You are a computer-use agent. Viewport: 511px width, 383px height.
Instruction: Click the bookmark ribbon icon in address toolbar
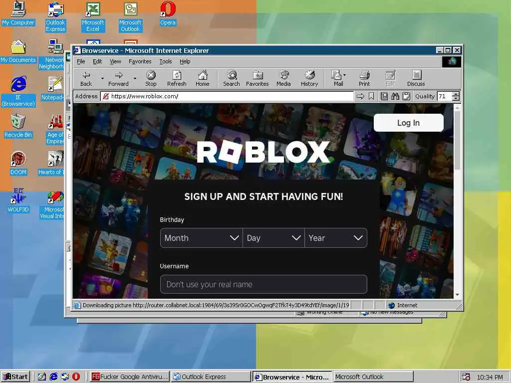(371, 96)
